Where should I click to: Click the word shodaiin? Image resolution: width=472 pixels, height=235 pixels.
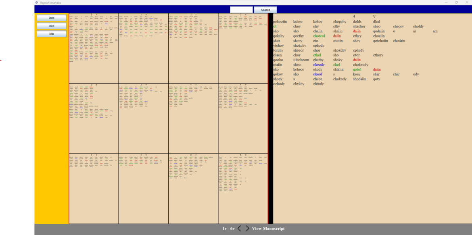pos(360,79)
